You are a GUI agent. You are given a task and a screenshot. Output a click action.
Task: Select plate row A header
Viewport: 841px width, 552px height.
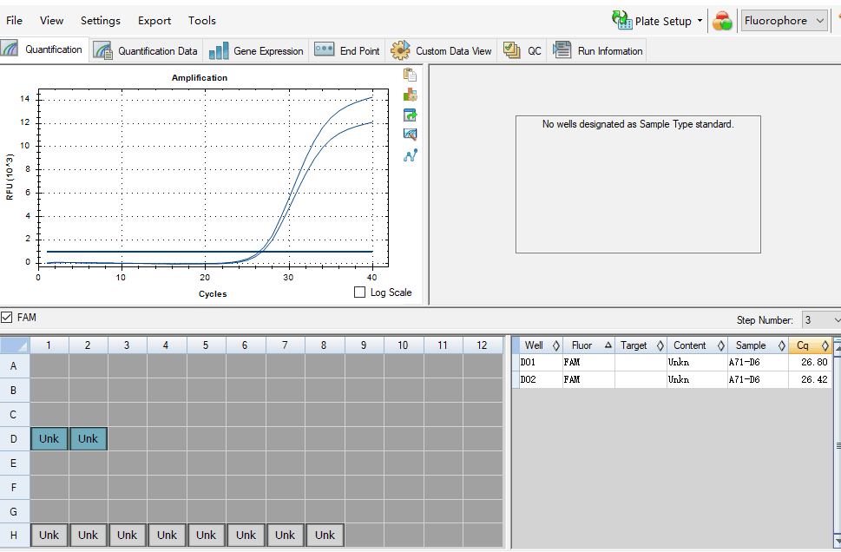coord(14,366)
